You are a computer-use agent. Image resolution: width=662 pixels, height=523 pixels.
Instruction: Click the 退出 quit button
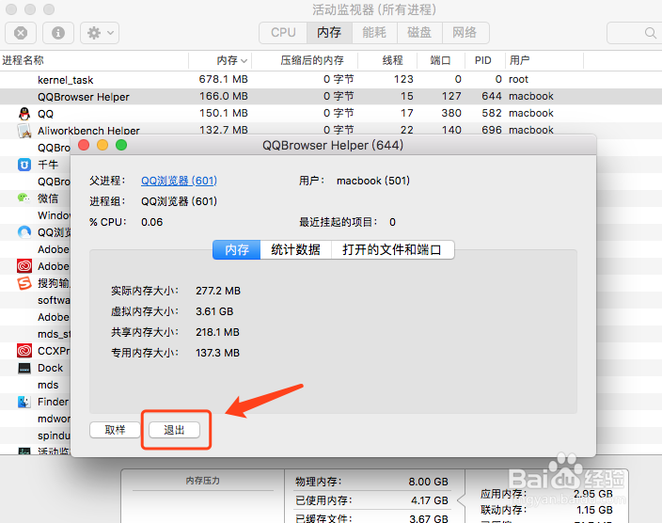click(x=174, y=430)
